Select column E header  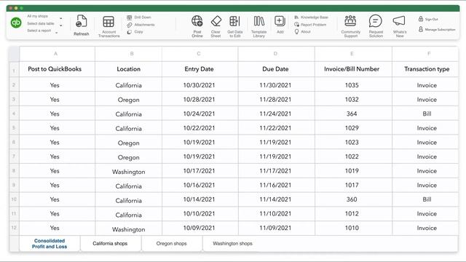tap(353, 54)
